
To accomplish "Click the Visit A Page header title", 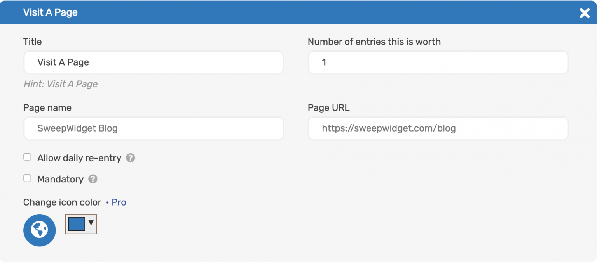I will click(50, 12).
